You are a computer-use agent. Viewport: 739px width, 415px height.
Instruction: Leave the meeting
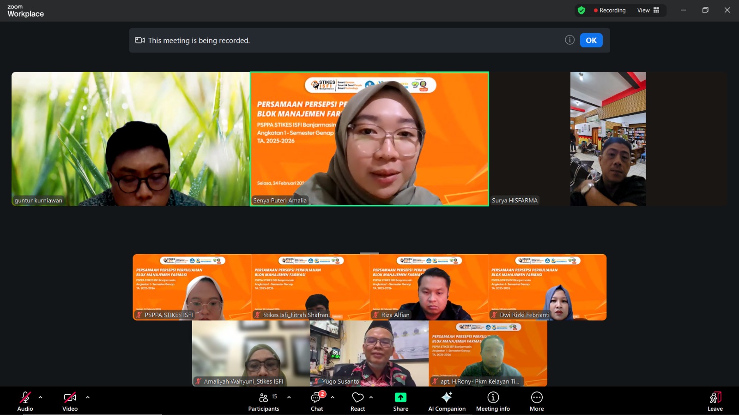coord(715,401)
